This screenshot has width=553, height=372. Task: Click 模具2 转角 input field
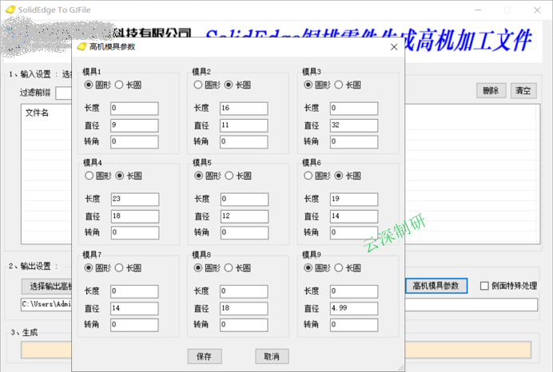click(244, 141)
